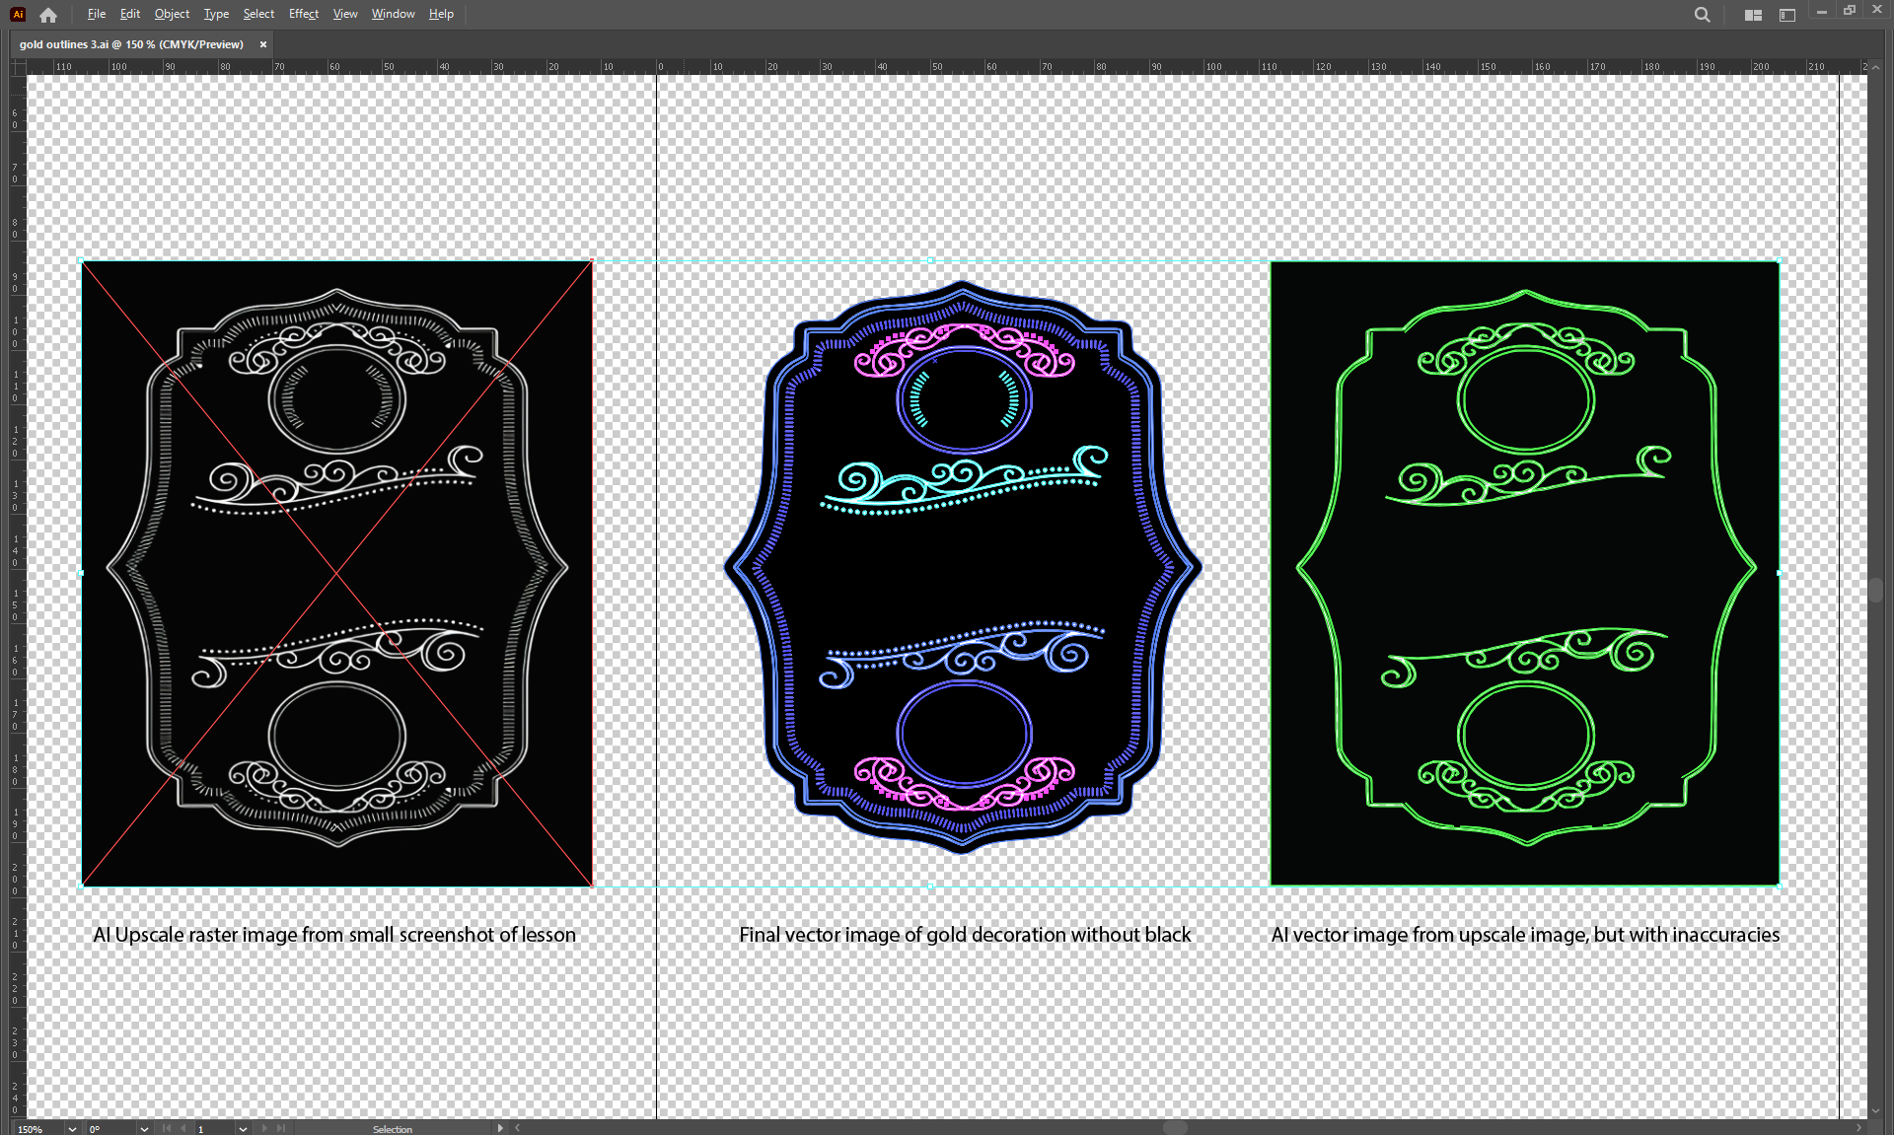Expand status bar Selection options arrow
Screen dimensions: 1894x1135
pos(500,1128)
